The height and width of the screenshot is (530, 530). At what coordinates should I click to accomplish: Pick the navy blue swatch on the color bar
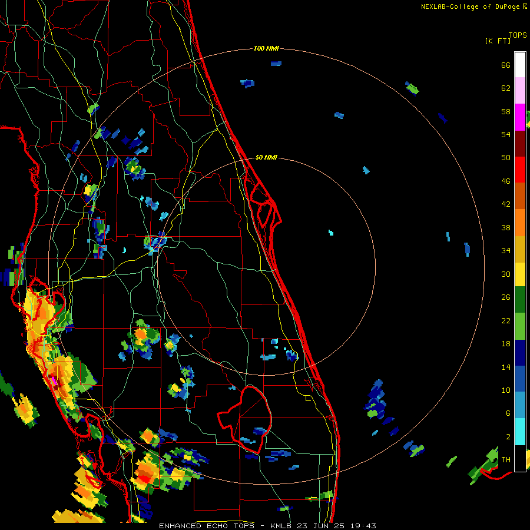pyautogui.click(x=520, y=353)
